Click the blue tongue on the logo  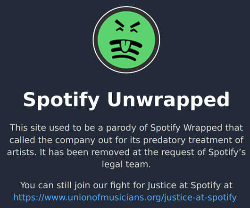pos(125,47)
